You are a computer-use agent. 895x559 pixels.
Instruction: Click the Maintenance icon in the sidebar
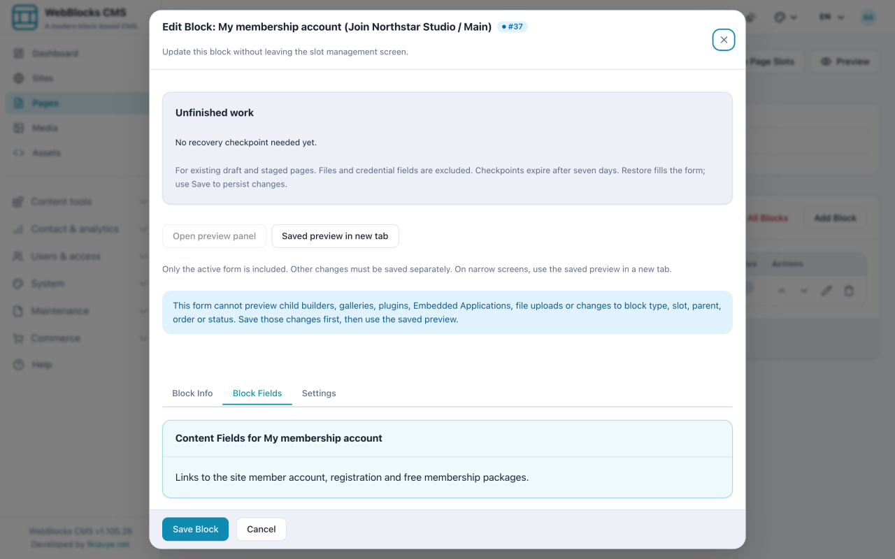pyautogui.click(x=19, y=311)
